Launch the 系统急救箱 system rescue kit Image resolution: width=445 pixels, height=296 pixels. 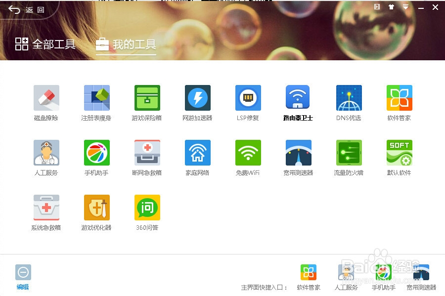click(x=46, y=208)
